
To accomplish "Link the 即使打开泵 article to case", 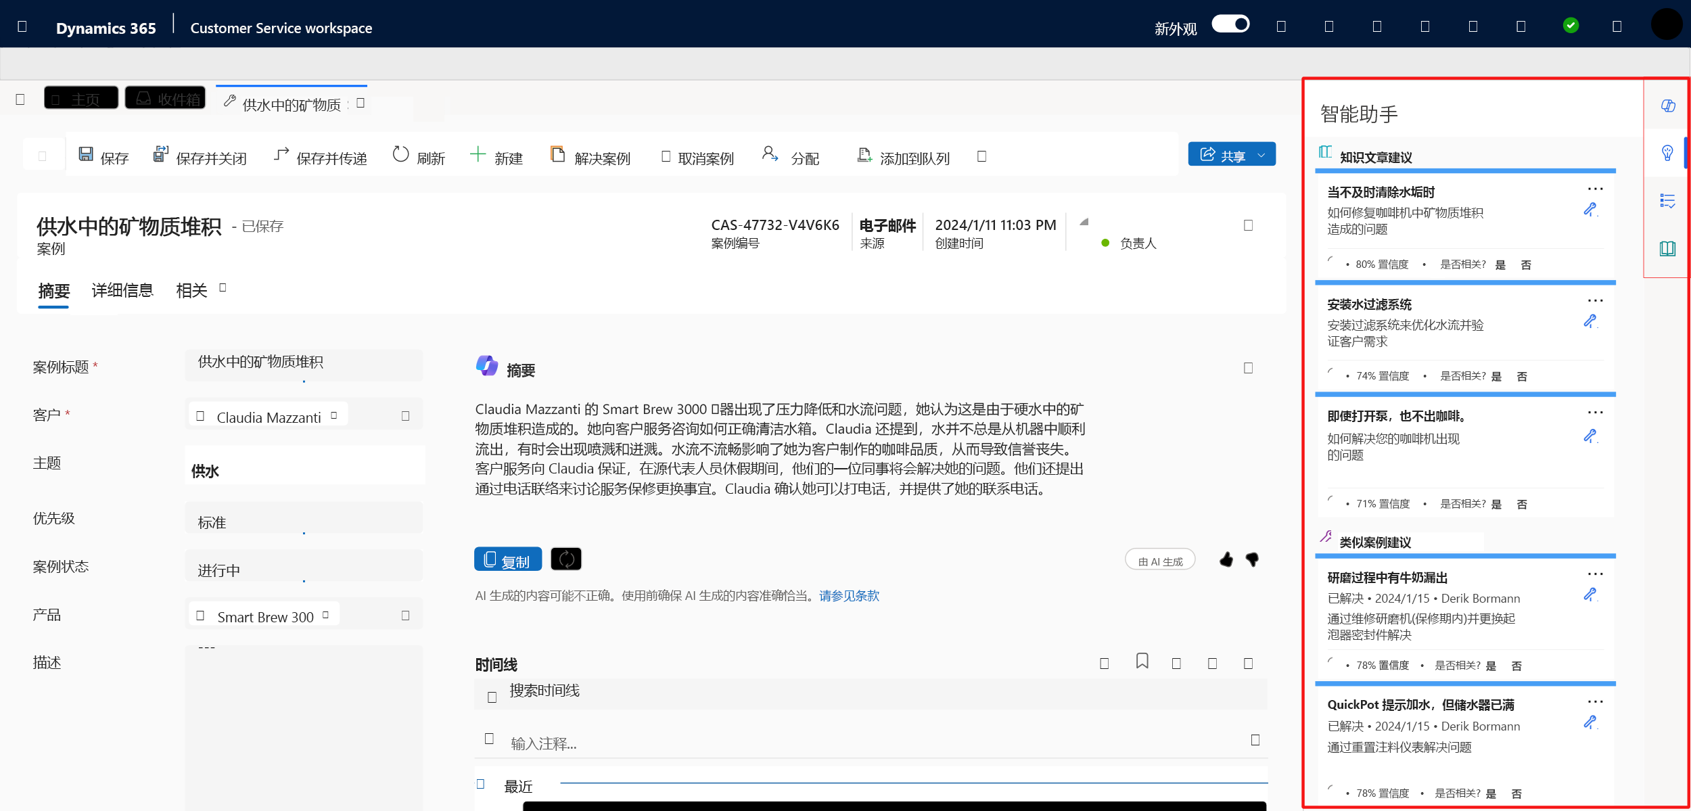I will [1591, 436].
